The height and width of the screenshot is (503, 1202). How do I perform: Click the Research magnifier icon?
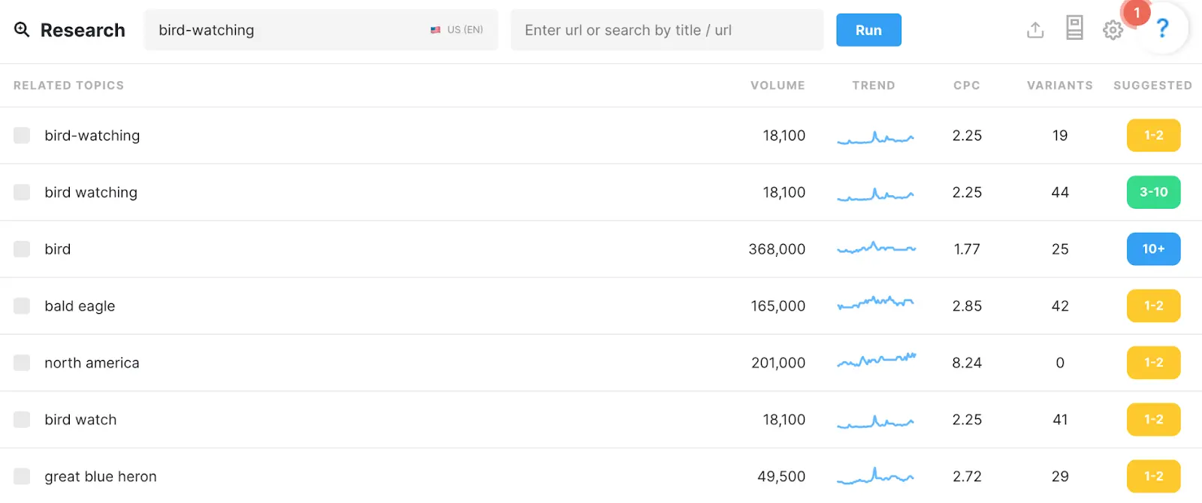click(22, 30)
